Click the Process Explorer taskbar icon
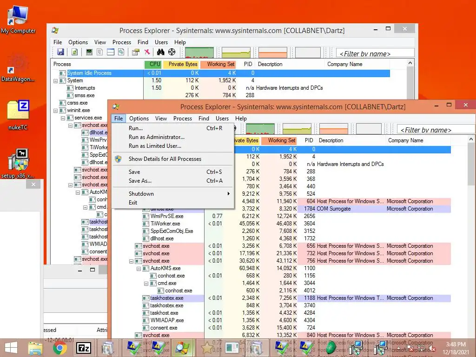This screenshot has height=357, width=476. tap(182, 348)
